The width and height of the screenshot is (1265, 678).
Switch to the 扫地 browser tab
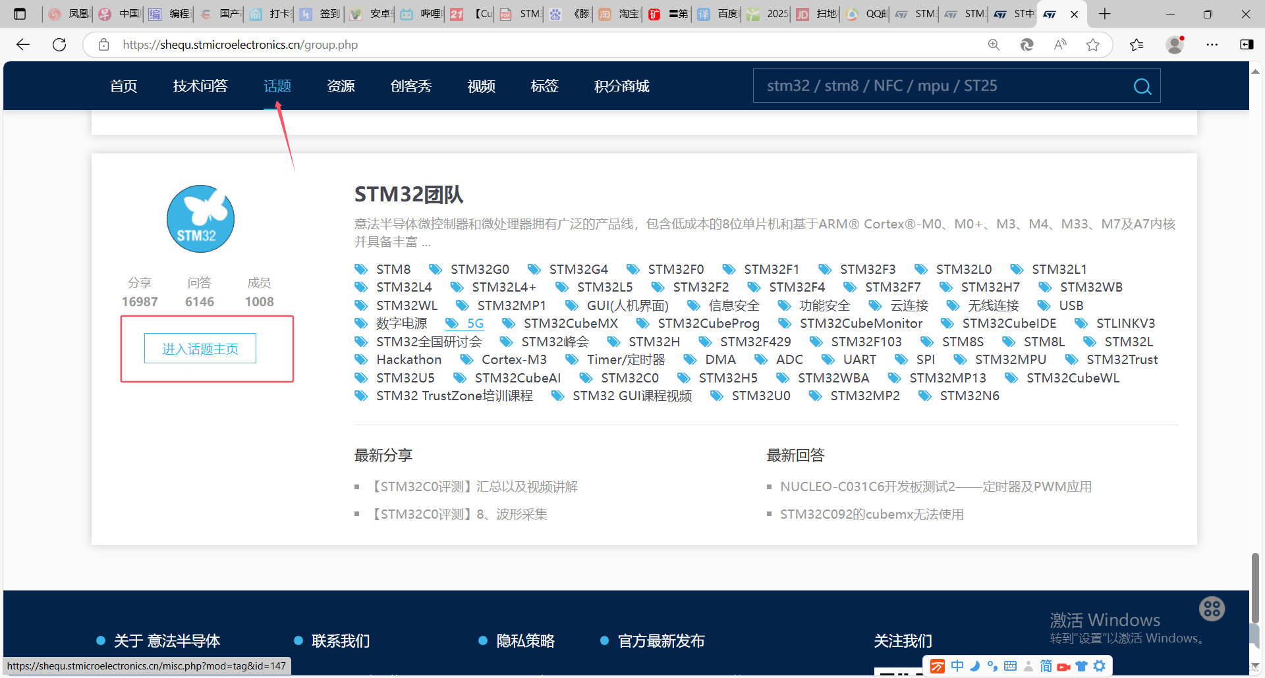click(x=816, y=14)
